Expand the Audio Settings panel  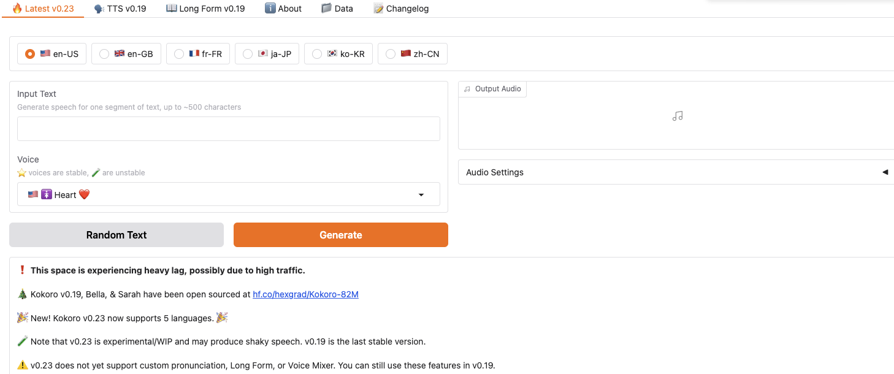674,172
